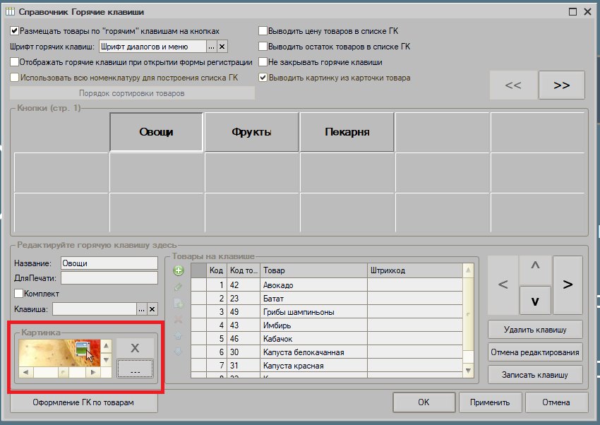Select the Пекарня hotkey button
Screen dimensions: 600x425
tap(347, 132)
